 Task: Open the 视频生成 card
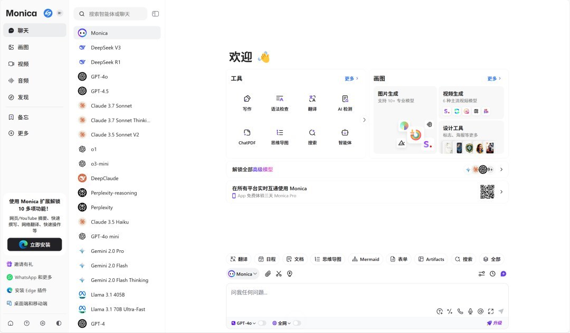(471, 102)
